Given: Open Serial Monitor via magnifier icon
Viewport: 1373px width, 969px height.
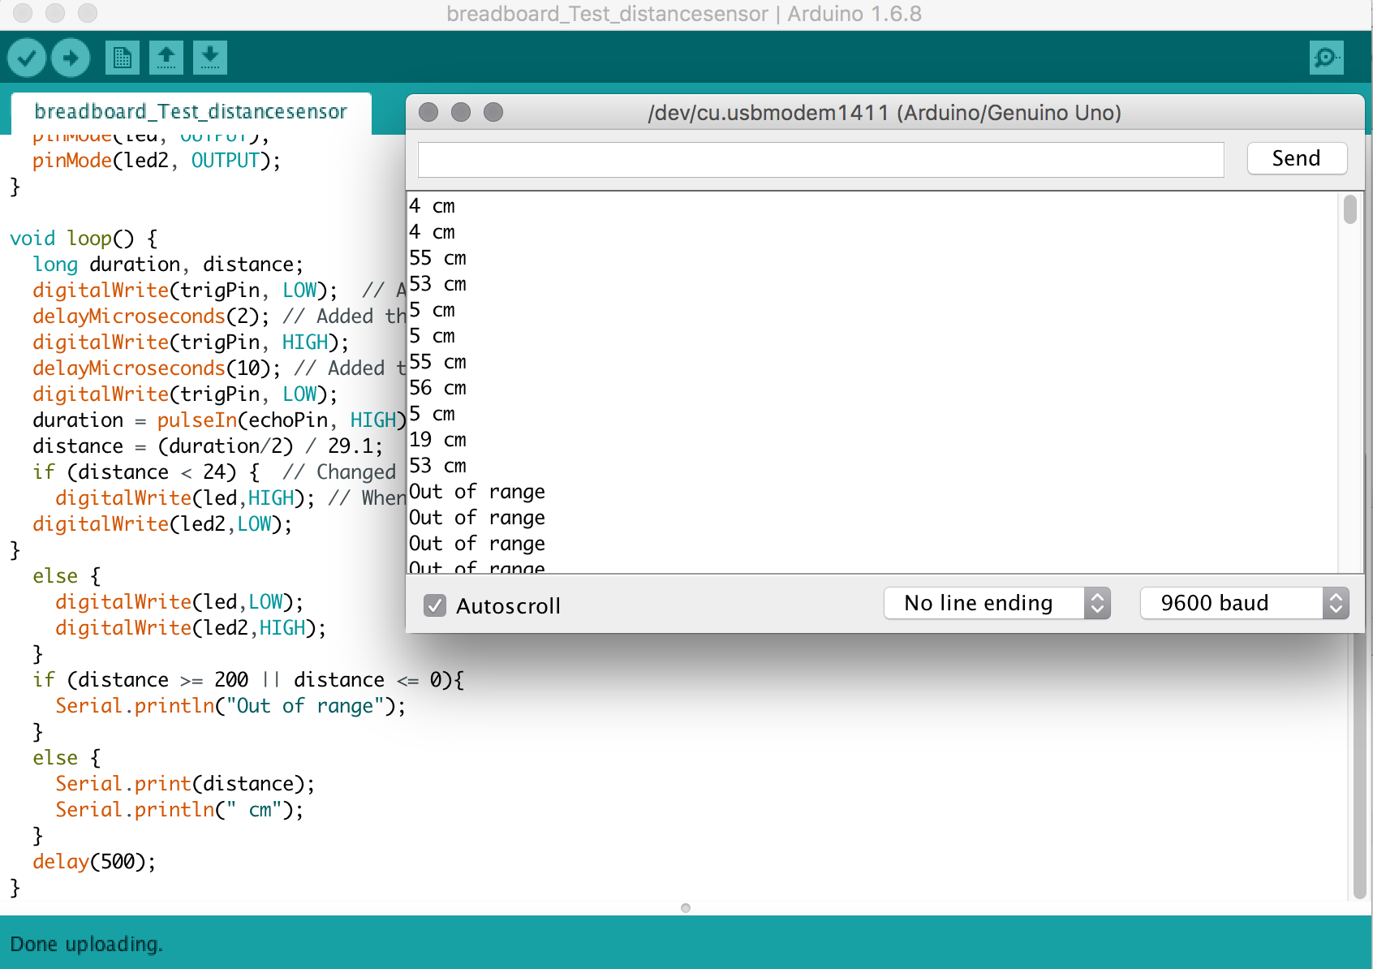Looking at the screenshot, I should pos(1327,58).
